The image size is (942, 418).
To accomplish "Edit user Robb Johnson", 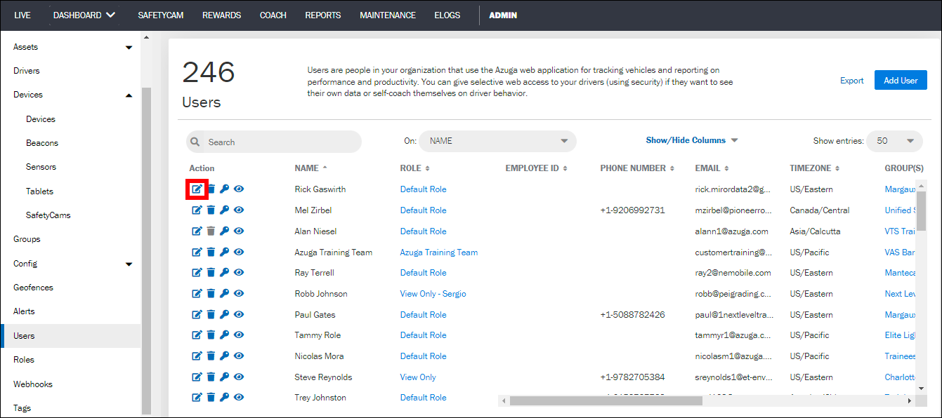I will 197,294.
